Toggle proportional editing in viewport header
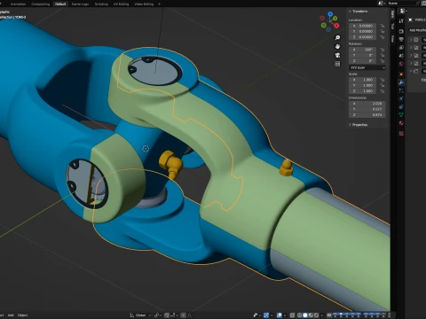Screen dimensions: 426x319 (x=184, y=315)
